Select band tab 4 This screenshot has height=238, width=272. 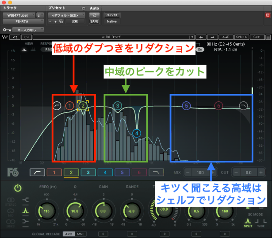pos(105,173)
